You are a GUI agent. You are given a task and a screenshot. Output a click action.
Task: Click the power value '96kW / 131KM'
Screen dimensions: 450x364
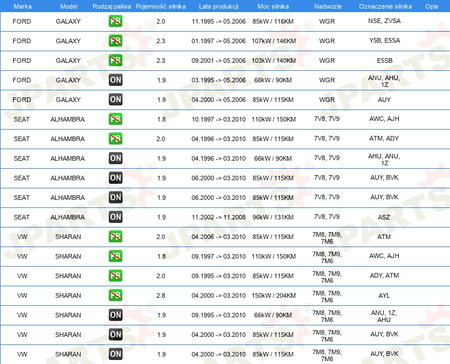[273, 217]
